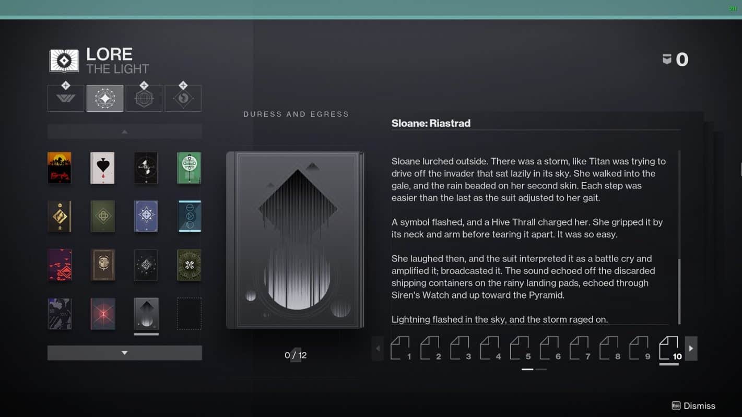The width and height of the screenshot is (742, 417).
Task: Open the black book with gold diamond emblem
Action: coord(60,216)
